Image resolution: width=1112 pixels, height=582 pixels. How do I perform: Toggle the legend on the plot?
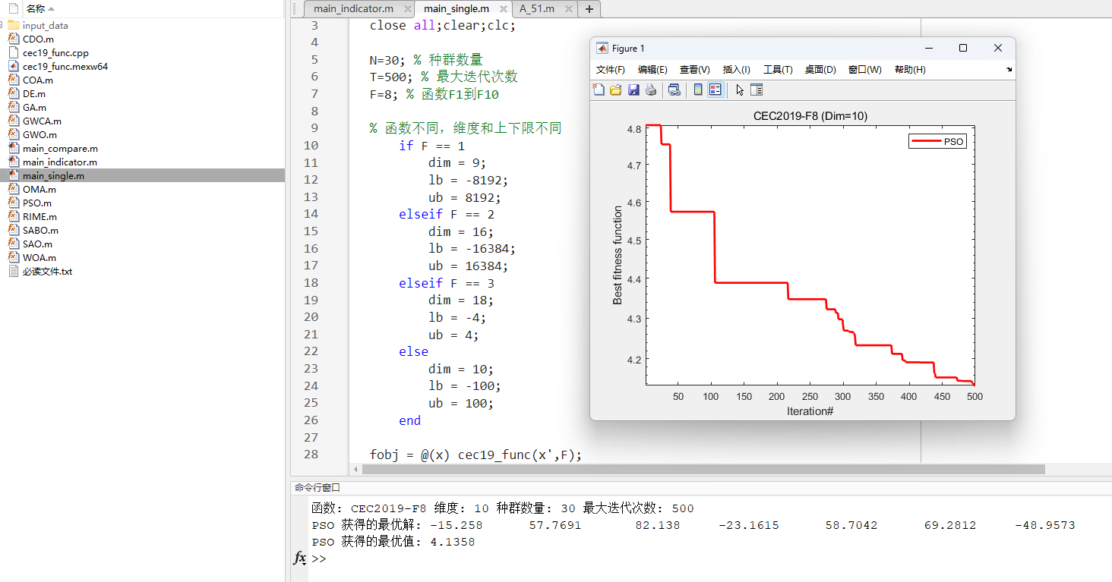[715, 90]
